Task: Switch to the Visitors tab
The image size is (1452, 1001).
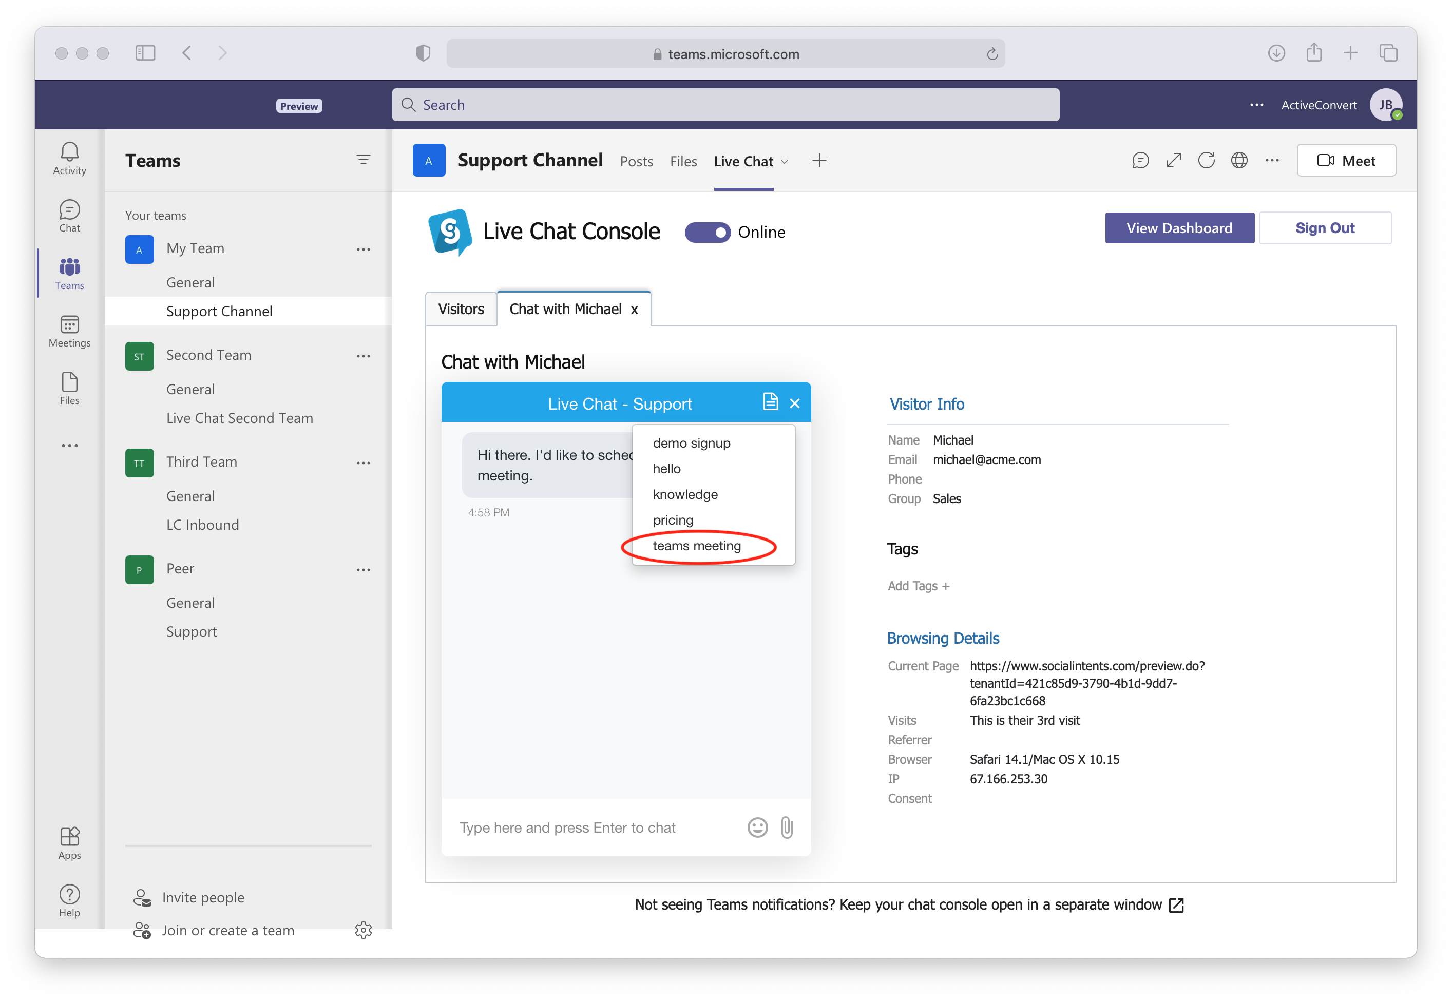Action: tap(461, 309)
